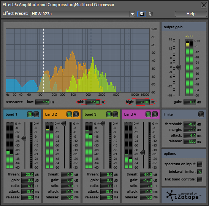Edit band 3 attack field
209x206 pixels.
[x=106, y=192]
